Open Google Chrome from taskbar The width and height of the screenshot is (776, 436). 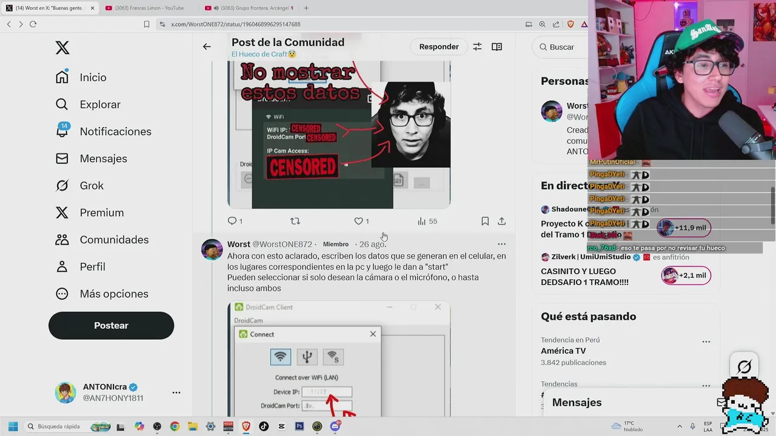click(175, 426)
